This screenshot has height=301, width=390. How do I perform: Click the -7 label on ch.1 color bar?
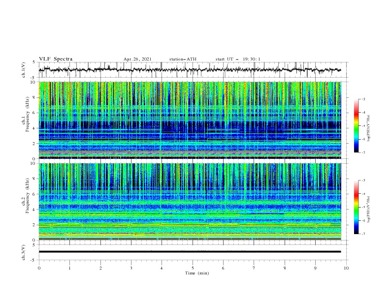pyautogui.click(x=363, y=152)
